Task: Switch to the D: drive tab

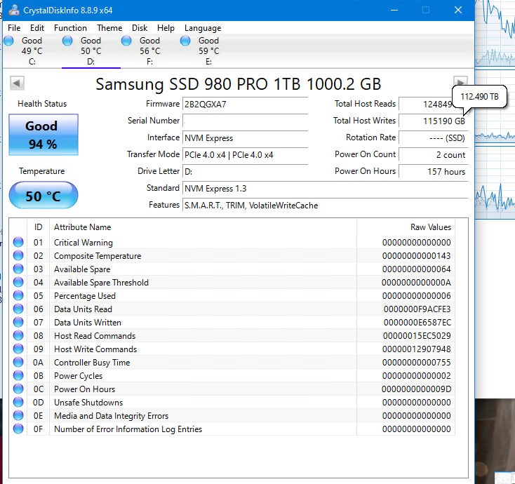Action: click(91, 51)
